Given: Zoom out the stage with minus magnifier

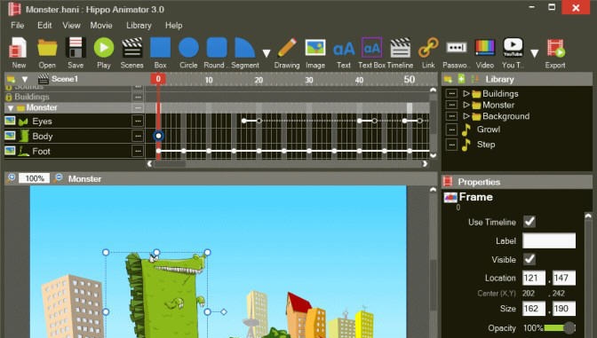Looking at the screenshot, I should [59, 178].
